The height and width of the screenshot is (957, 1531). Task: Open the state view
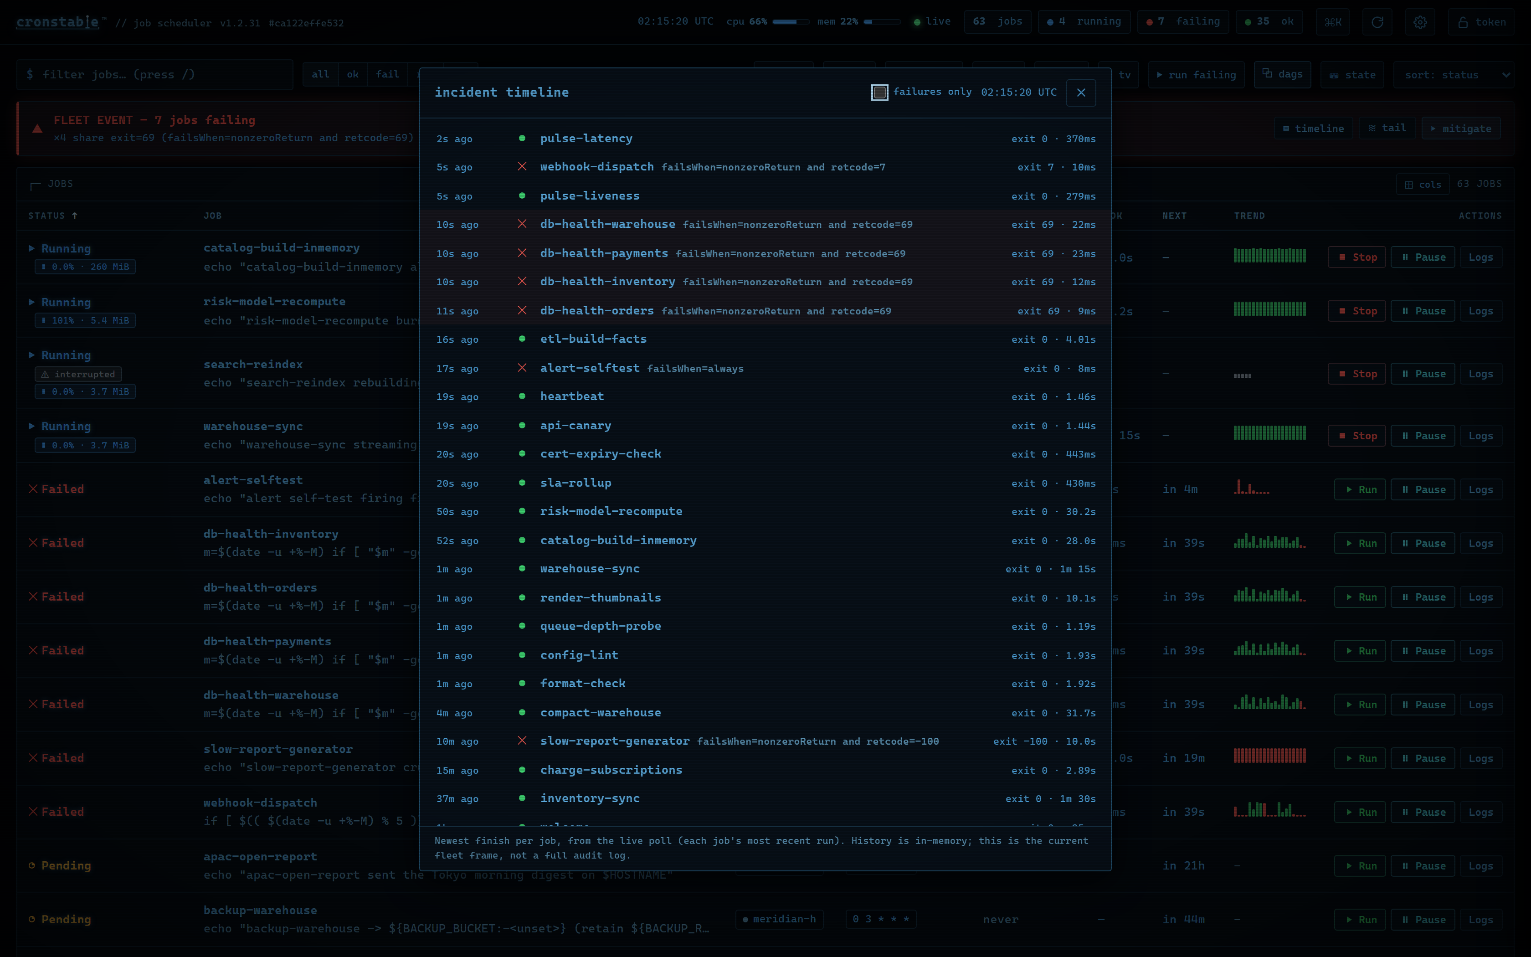[x=1352, y=75]
